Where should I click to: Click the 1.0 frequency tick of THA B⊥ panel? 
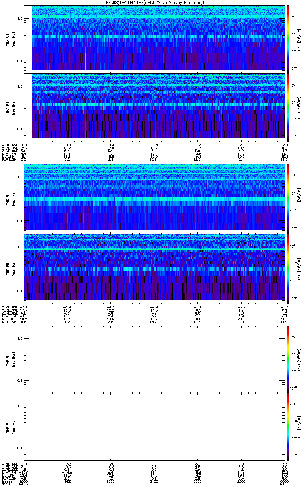[x=20, y=19]
